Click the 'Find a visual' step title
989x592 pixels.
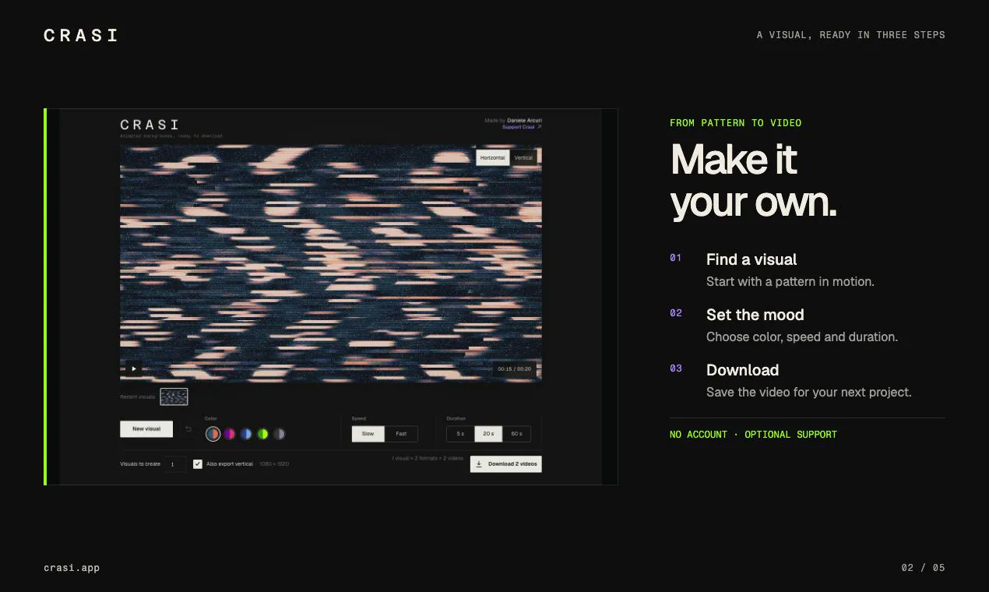pyautogui.click(x=751, y=259)
